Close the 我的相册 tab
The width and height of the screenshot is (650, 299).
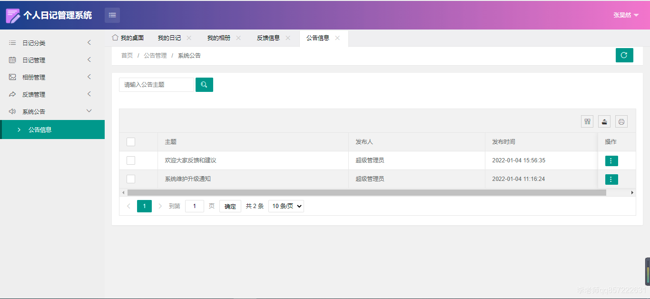pyautogui.click(x=238, y=38)
